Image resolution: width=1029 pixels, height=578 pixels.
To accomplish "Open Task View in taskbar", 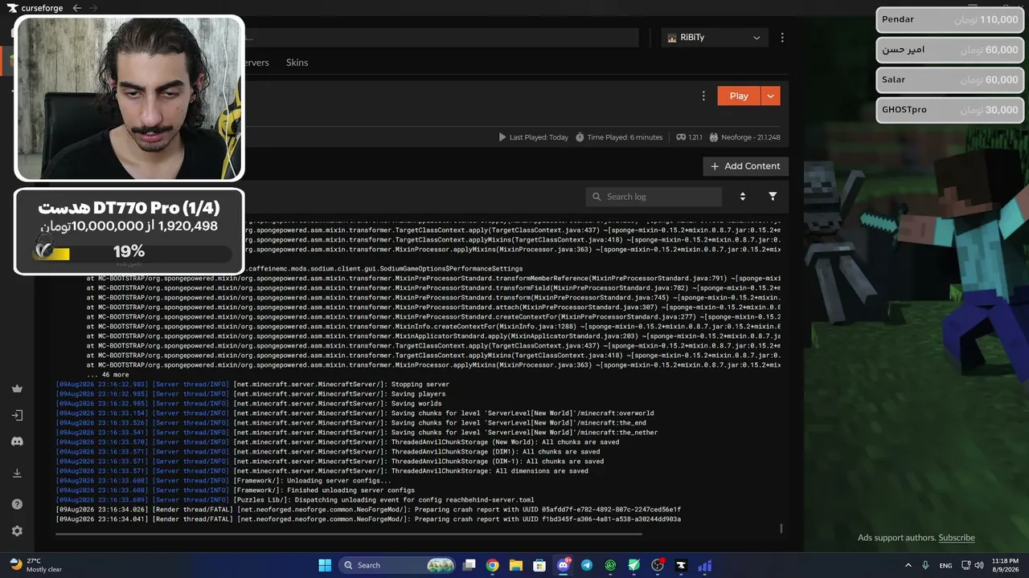I will click(469, 565).
